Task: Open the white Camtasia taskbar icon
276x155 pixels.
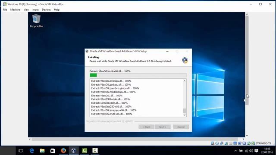Action: click(95, 151)
